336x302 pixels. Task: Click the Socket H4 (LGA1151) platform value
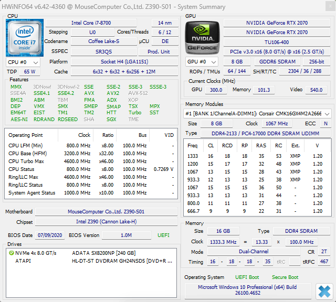point(124,62)
